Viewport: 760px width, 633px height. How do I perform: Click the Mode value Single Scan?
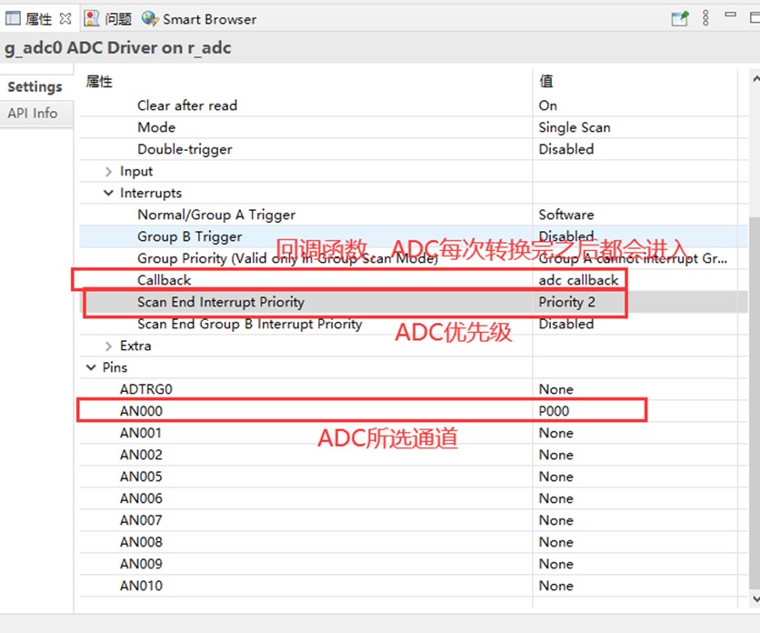[x=575, y=127]
